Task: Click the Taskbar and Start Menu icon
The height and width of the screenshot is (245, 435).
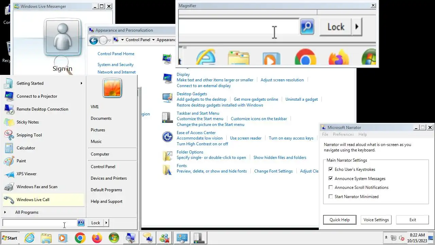Action: tap(167, 118)
